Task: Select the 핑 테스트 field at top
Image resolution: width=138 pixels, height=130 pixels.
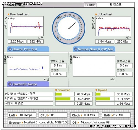Action: tap(116, 5)
